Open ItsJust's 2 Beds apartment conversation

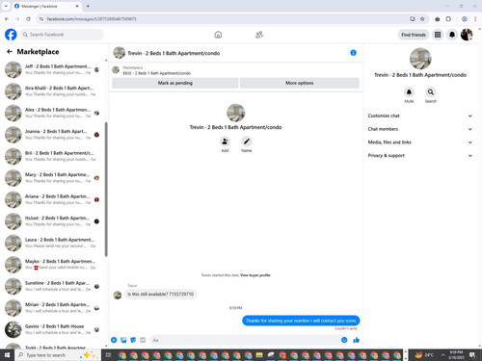53,221
